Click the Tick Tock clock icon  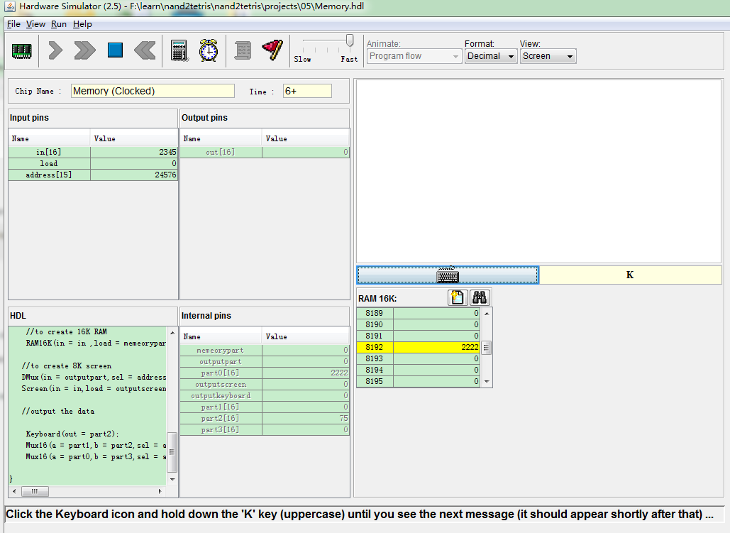[x=209, y=50]
